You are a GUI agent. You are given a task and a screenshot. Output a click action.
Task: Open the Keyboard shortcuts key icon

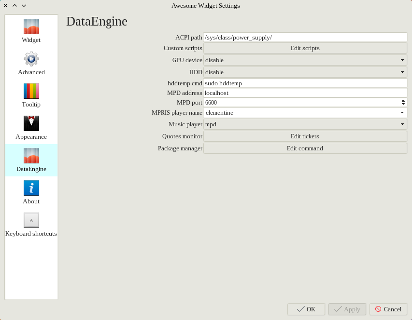point(31,220)
